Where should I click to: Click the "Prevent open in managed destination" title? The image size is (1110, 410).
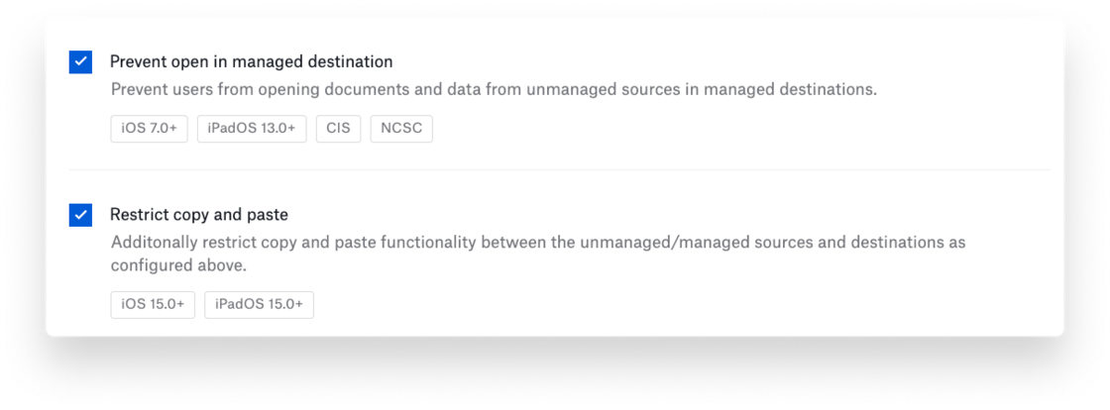251,61
